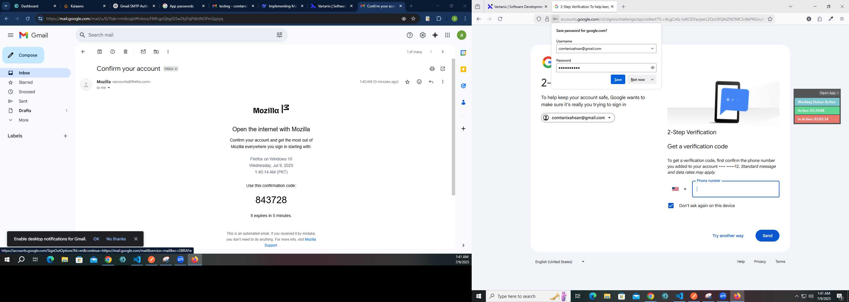Click the Search mail field
The width and height of the screenshot is (849, 302).
pyautogui.click(x=181, y=35)
